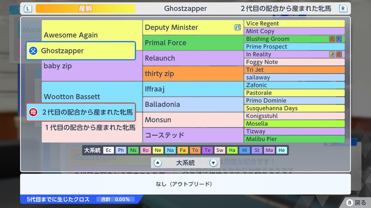Viewport: 371px width, 208px height.
Task: Select the He lineage swatch
Action: pyautogui.click(x=282, y=150)
